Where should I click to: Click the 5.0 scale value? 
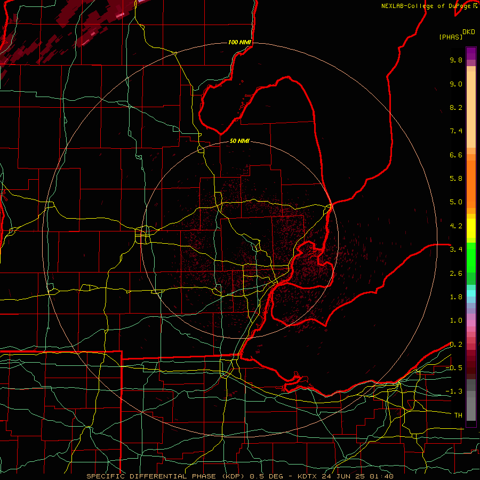click(x=456, y=202)
